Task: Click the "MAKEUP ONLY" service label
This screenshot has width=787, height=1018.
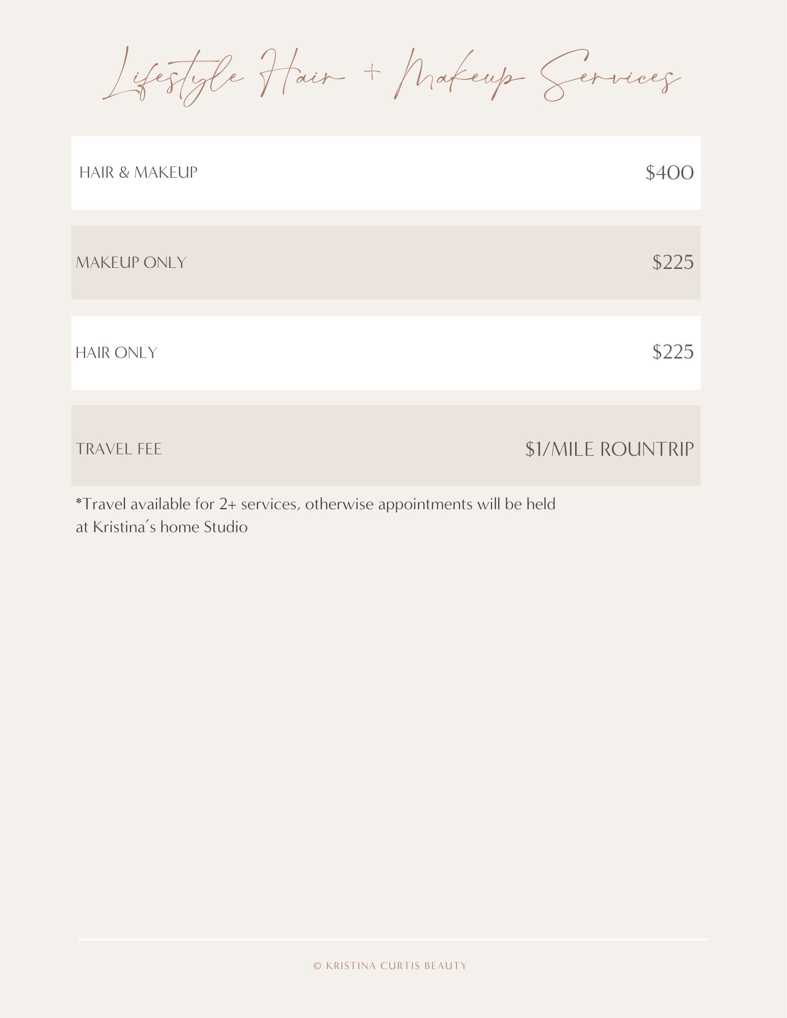Action: (131, 263)
